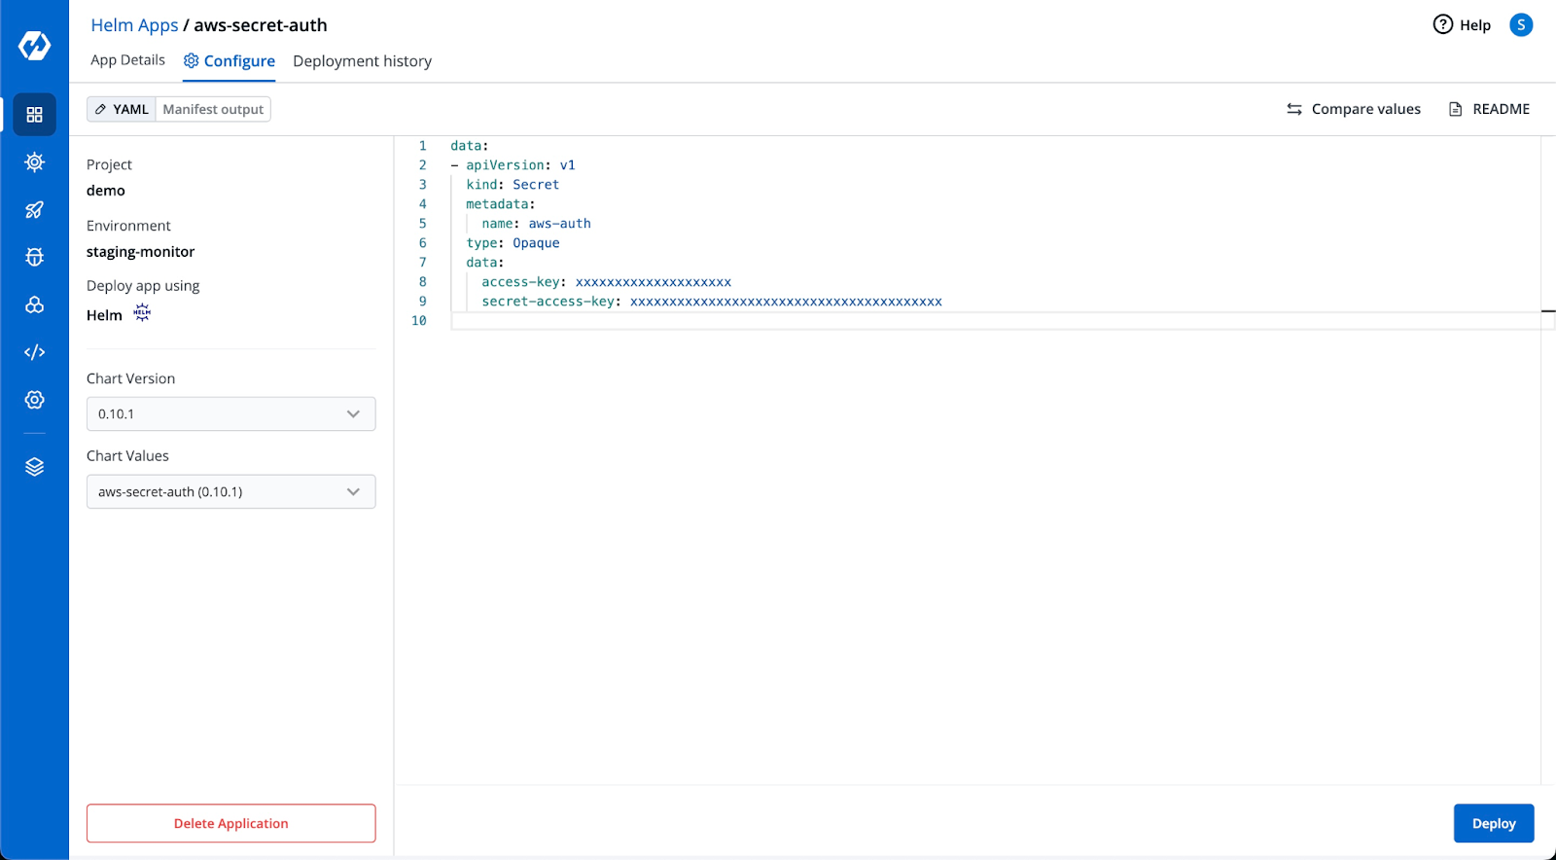Click the Help label in header
This screenshot has height=860, width=1556.
[x=1474, y=25]
